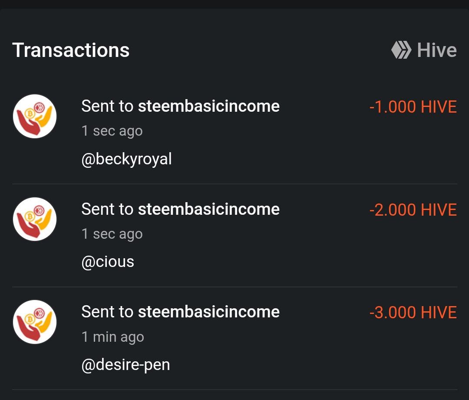Click the "Hive" text label in header
This screenshot has height=400, width=469.
click(x=436, y=50)
